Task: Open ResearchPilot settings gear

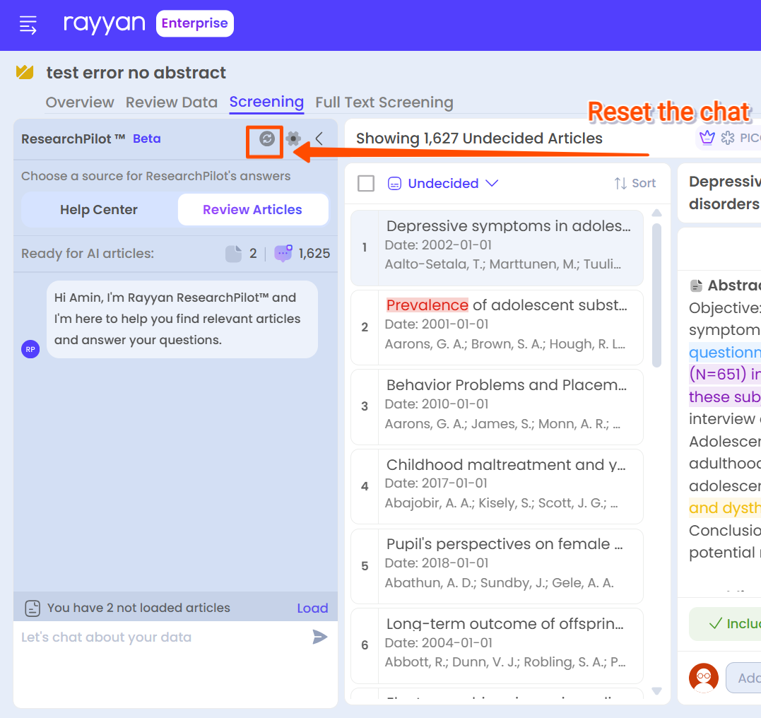Action: (293, 139)
